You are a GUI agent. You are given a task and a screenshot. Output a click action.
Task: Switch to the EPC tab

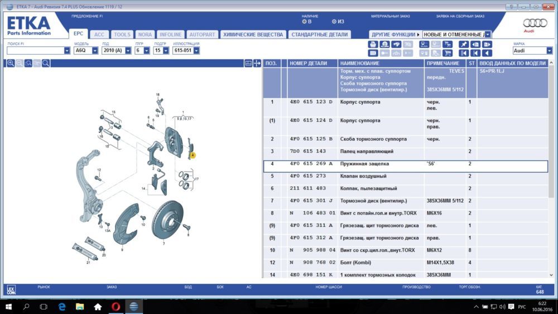click(x=78, y=34)
